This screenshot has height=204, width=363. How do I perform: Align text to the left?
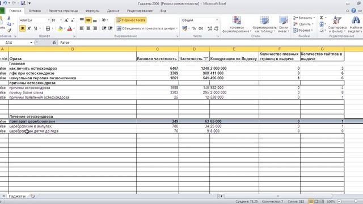[x=82, y=28]
